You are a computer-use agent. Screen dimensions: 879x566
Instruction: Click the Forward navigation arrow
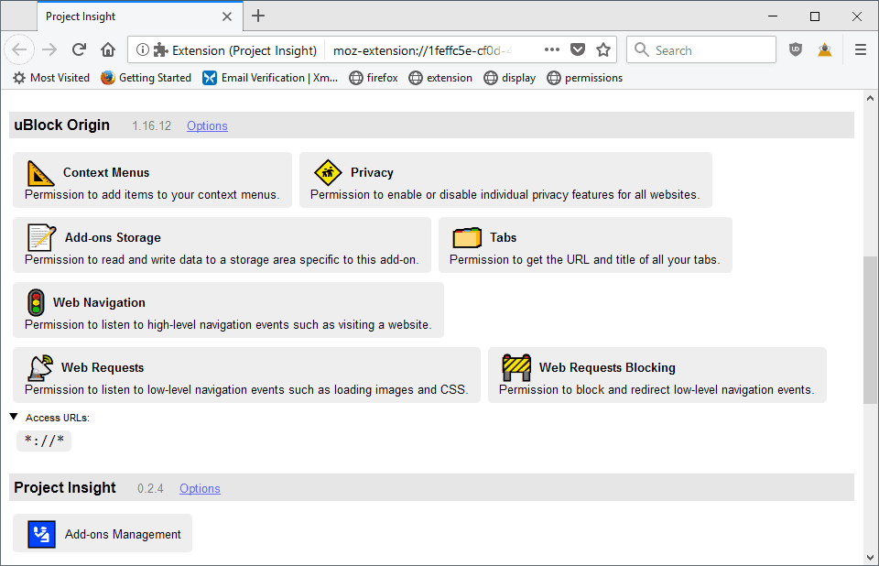coord(49,50)
